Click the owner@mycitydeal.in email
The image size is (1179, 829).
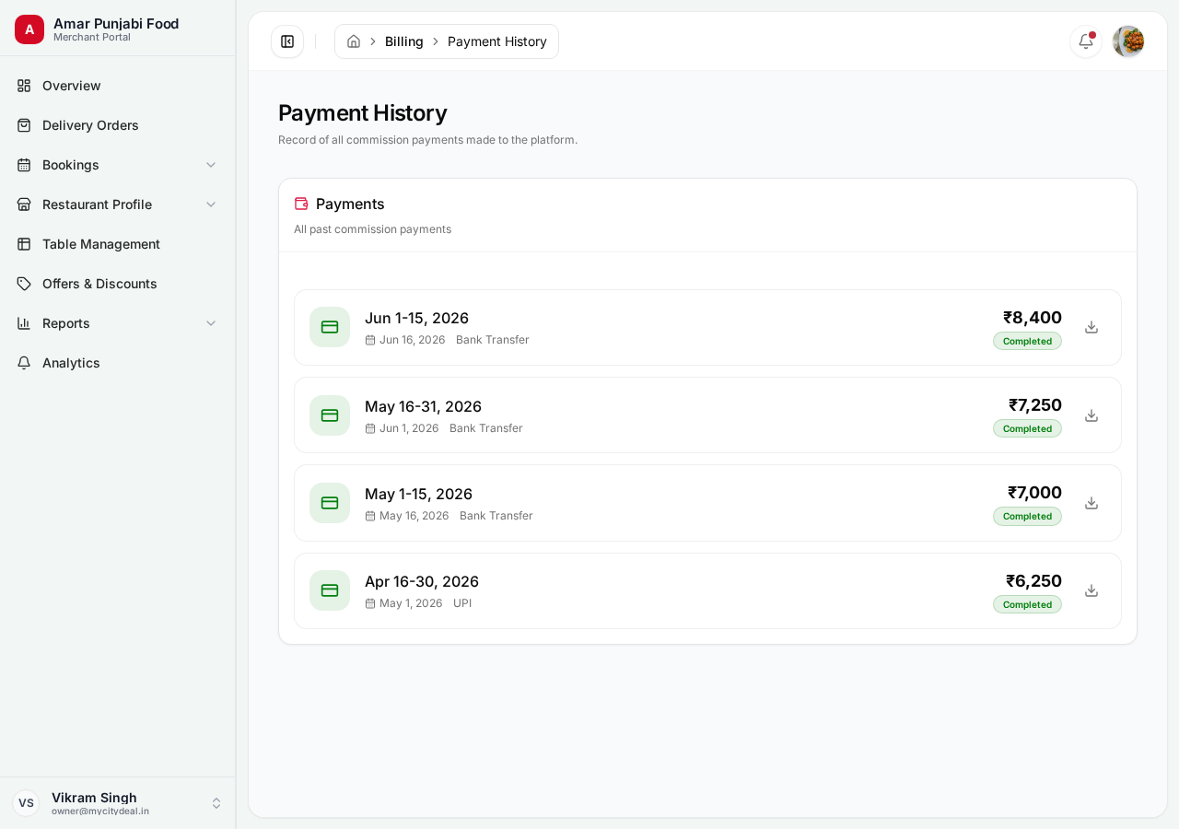(100, 811)
